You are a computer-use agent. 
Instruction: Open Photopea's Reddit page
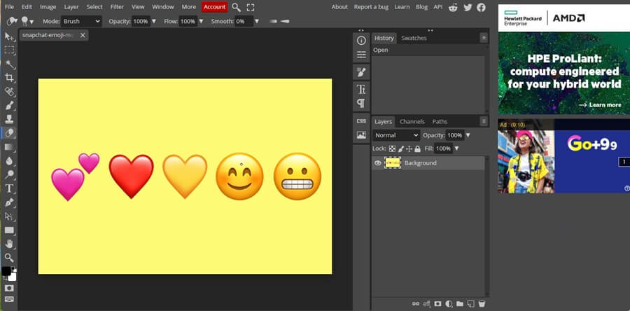[x=453, y=7]
